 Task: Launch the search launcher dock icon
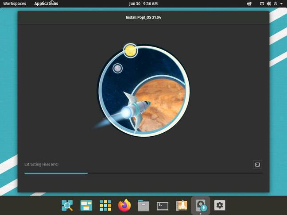[67, 206]
